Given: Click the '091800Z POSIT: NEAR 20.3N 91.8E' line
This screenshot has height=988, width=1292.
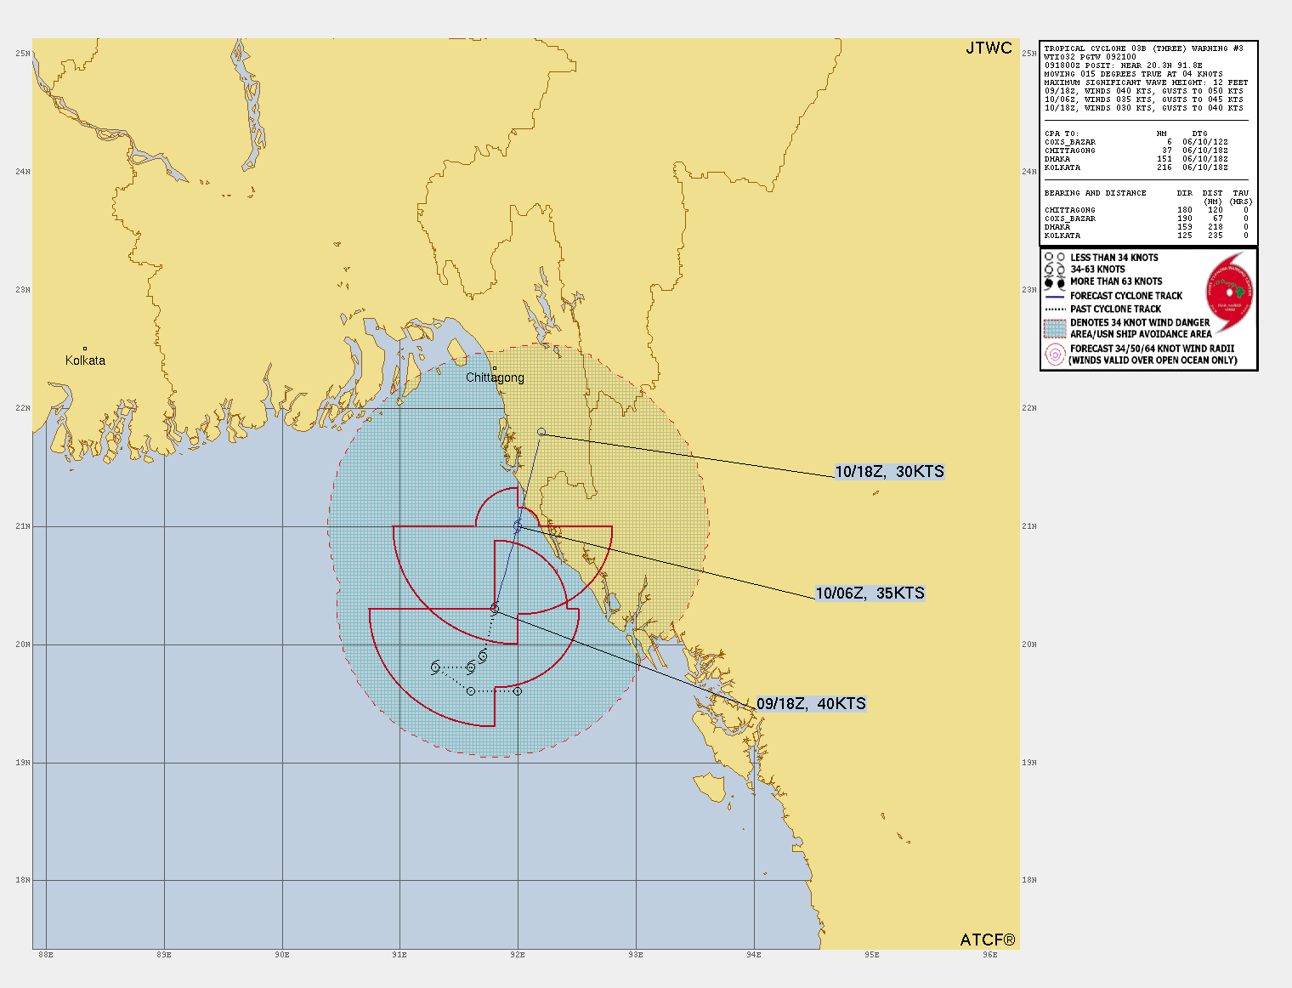Looking at the screenshot, I should click(x=1123, y=65).
